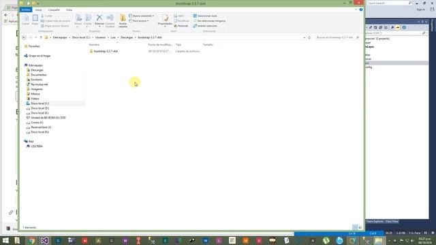Click the Windows Start button on the taskbar
The width and height of the screenshot is (436, 245).
(x=5, y=240)
